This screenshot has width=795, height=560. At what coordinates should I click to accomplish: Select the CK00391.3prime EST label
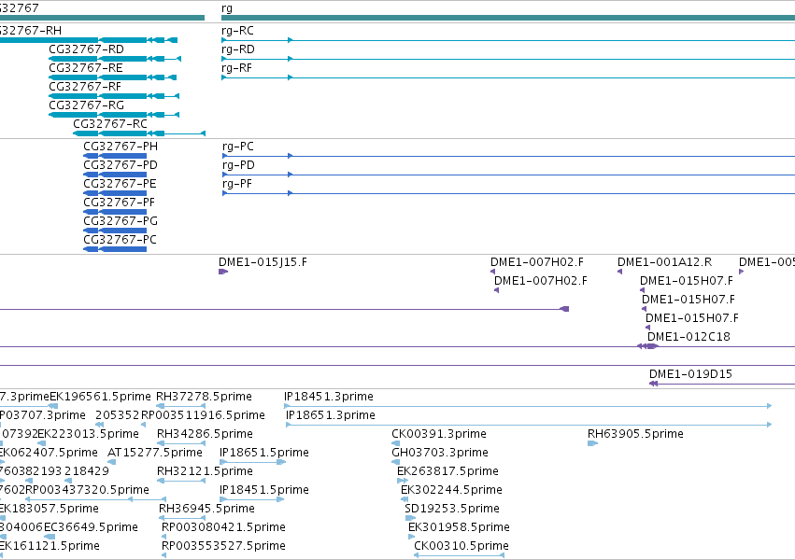439,434
